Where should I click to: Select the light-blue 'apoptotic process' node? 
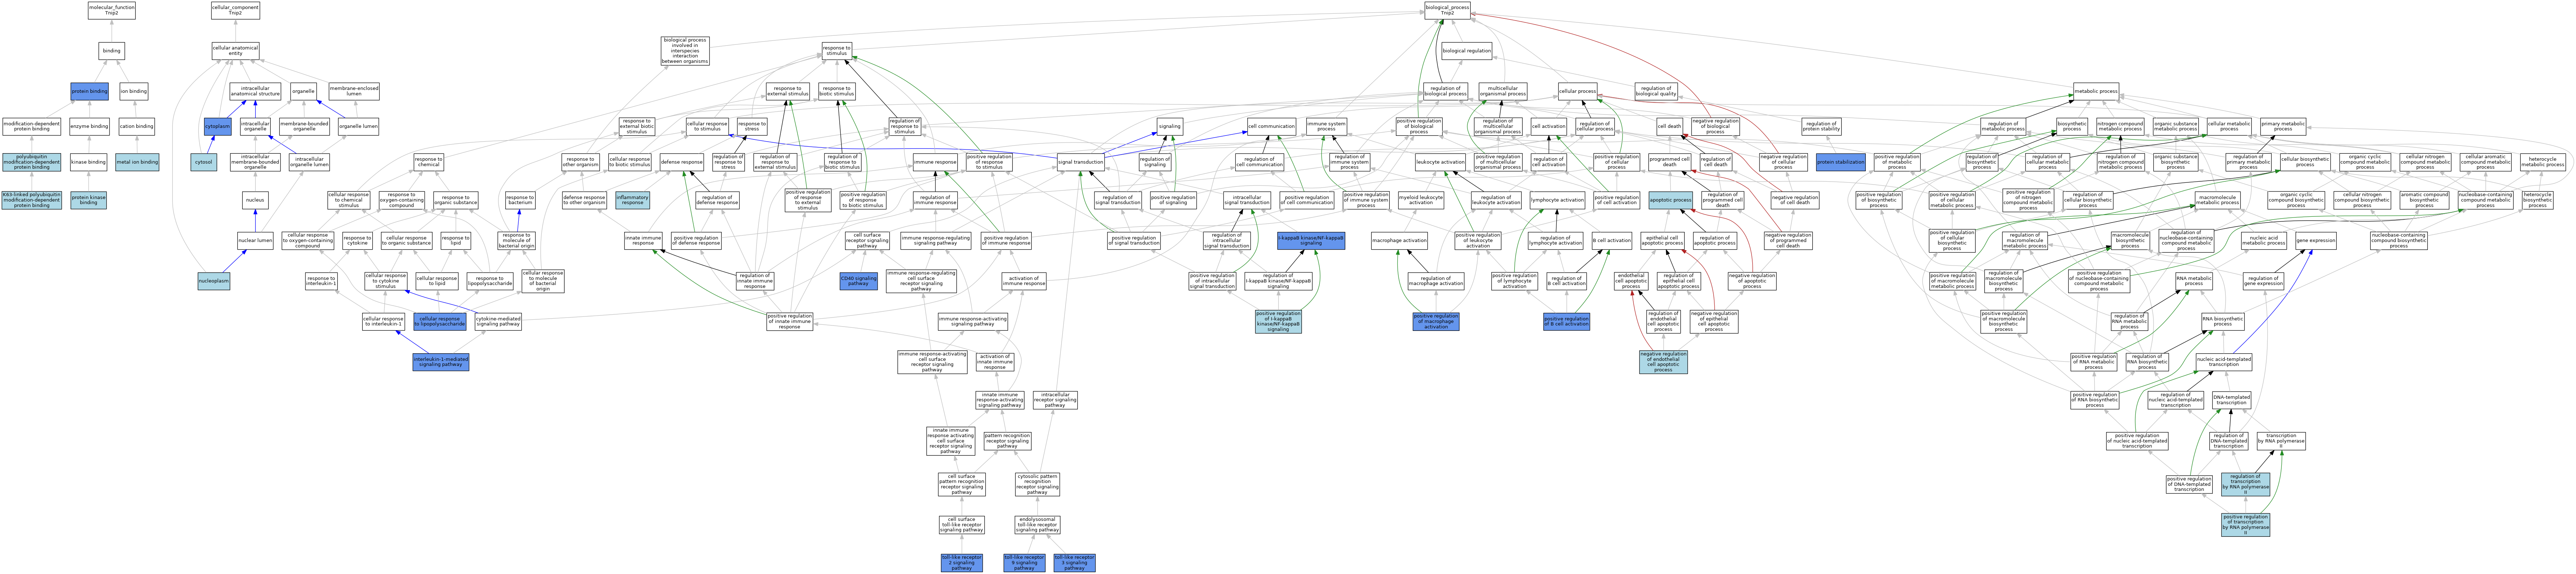[x=1670, y=200]
